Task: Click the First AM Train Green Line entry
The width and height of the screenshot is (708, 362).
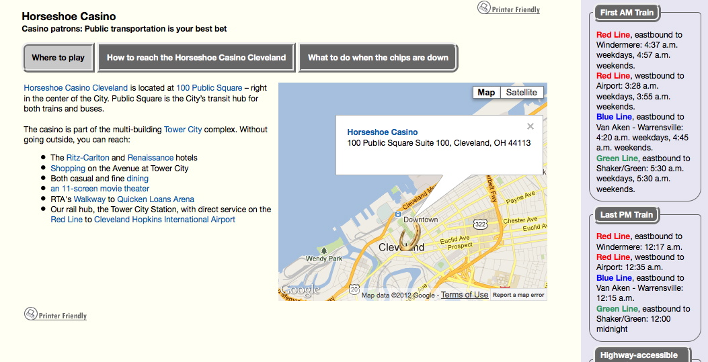Action: [x=643, y=173]
